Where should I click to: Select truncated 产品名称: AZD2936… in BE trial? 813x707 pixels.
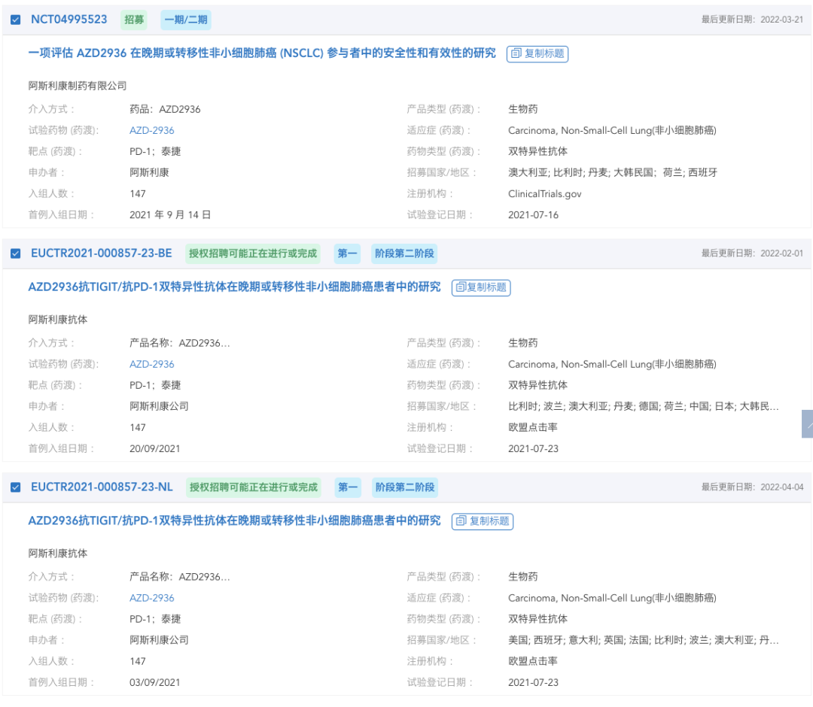[x=180, y=343]
